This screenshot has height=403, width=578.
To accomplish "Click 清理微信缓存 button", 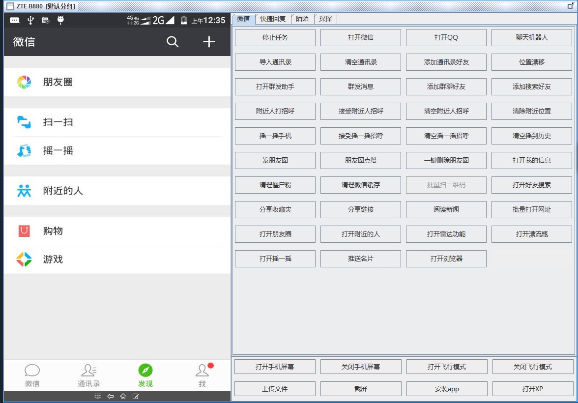I will (361, 185).
